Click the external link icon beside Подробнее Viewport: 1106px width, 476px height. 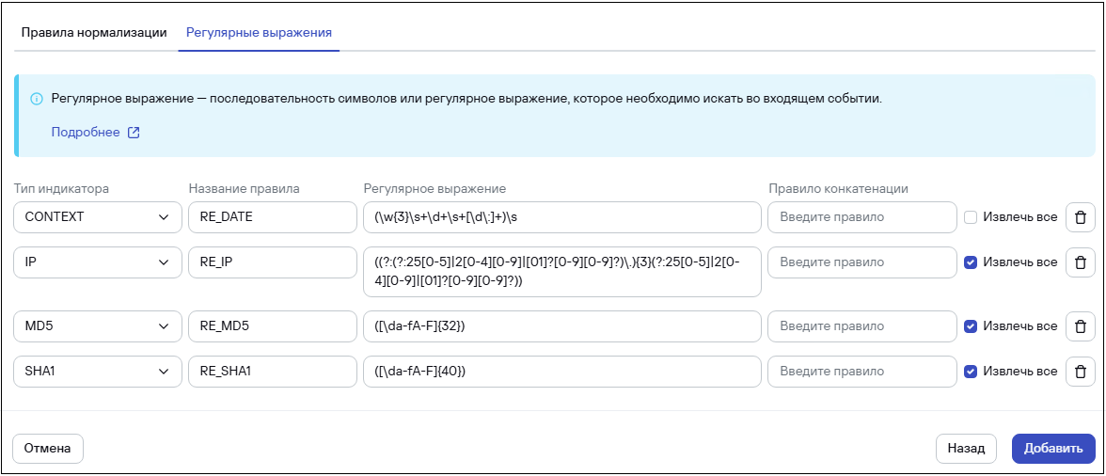pos(134,133)
